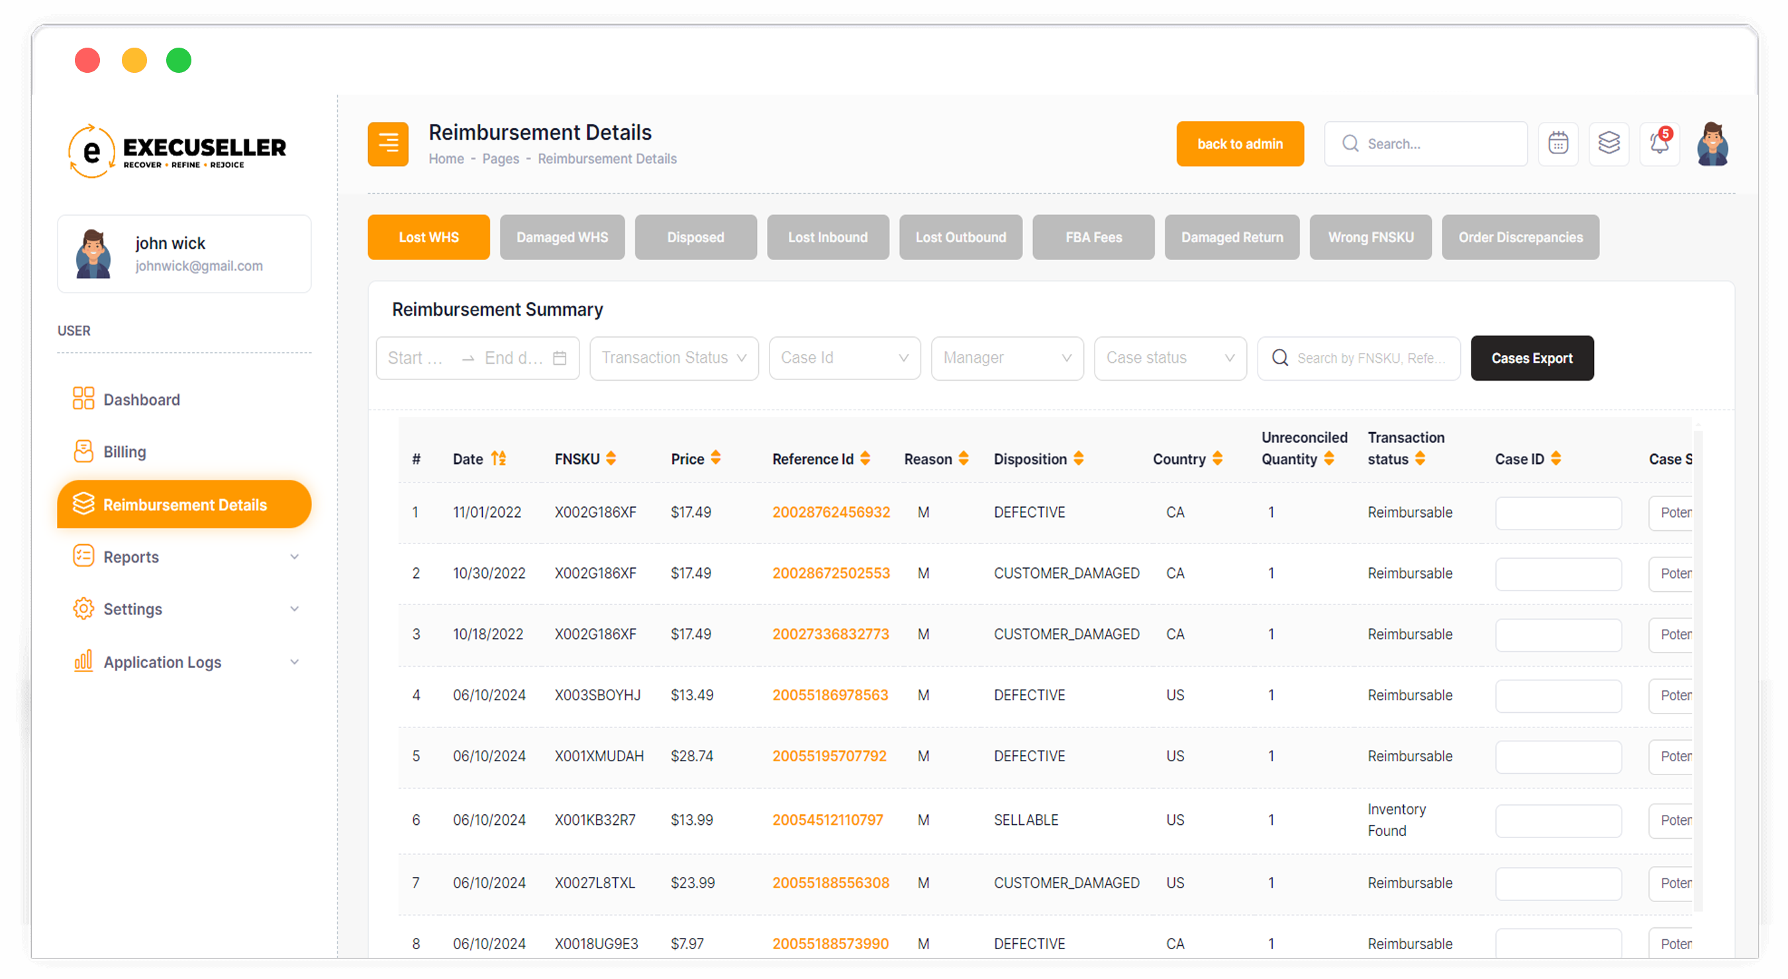This screenshot has width=1788, height=979.
Task: Switch to Damaged Return tab
Action: 1231,237
